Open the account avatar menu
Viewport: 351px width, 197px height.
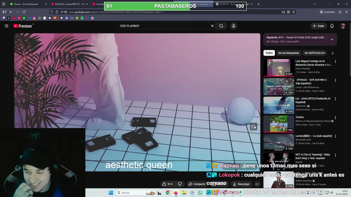tap(343, 26)
